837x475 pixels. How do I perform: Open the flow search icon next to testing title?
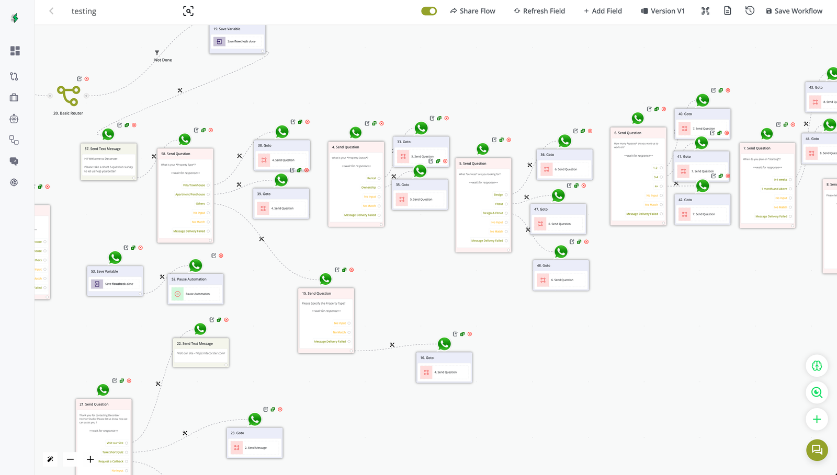click(188, 10)
